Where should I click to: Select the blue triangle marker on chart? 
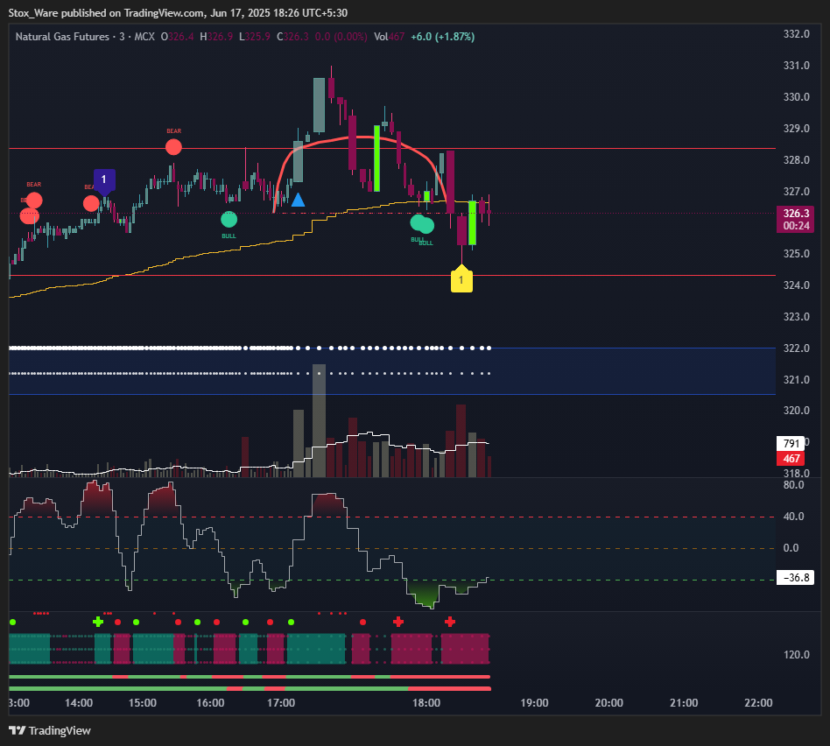coord(298,200)
